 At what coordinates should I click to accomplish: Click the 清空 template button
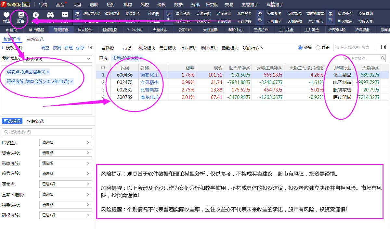(45, 48)
